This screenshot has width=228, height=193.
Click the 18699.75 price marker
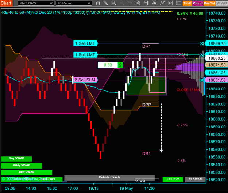(x=216, y=43)
